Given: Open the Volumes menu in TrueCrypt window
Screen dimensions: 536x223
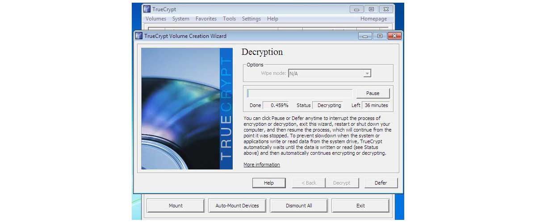Looking at the screenshot, I should [x=156, y=19].
